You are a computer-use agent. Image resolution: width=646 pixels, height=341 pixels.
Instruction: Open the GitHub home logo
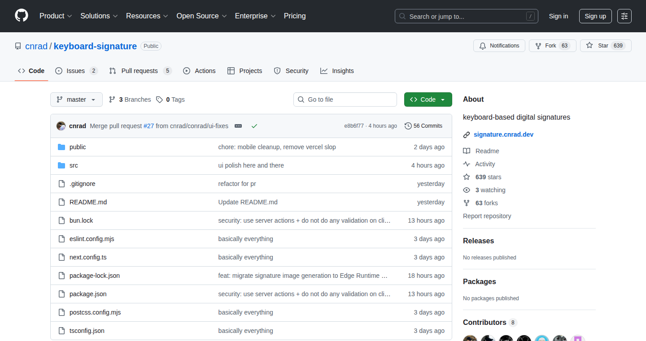(x=22, y=16)
